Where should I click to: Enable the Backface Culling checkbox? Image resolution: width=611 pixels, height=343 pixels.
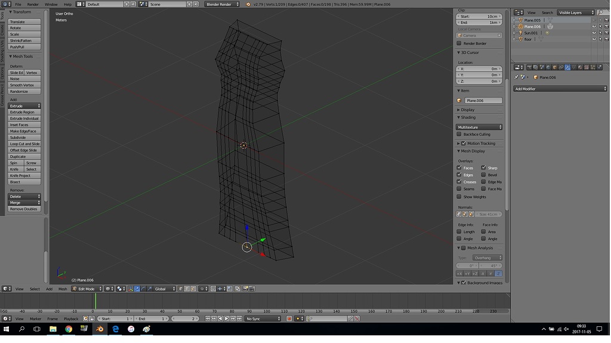coord(459,134)
